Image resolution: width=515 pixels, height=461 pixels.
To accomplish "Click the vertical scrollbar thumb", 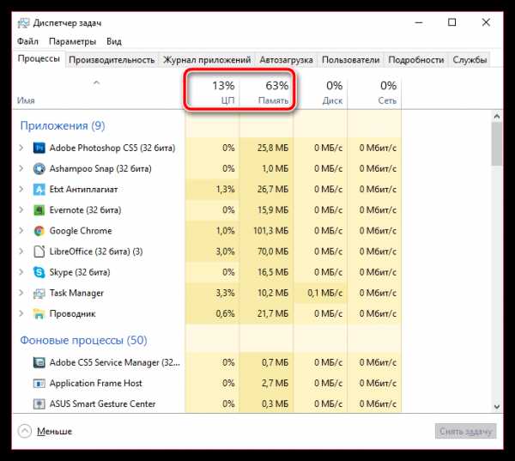I will tap(497, 144).
